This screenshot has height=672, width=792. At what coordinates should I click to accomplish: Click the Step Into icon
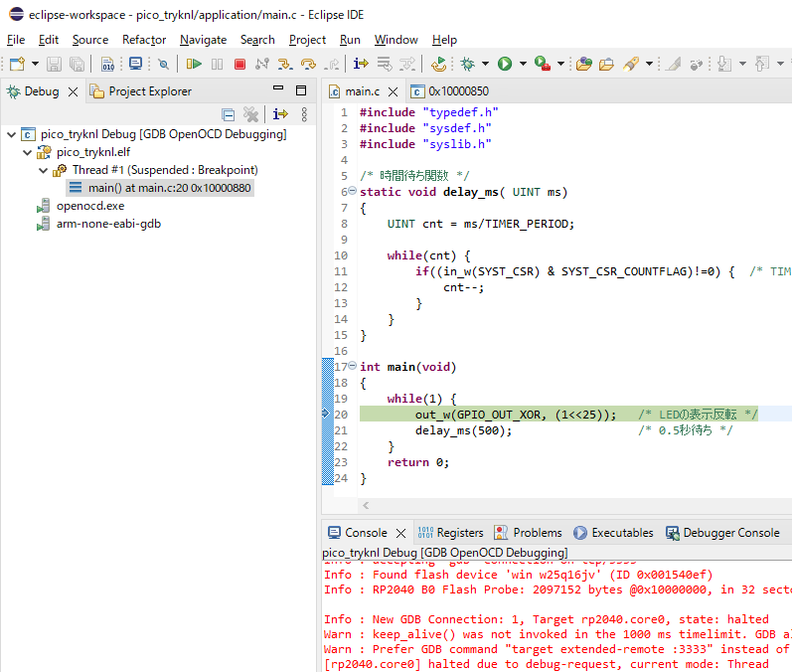[x=284, y=64]
